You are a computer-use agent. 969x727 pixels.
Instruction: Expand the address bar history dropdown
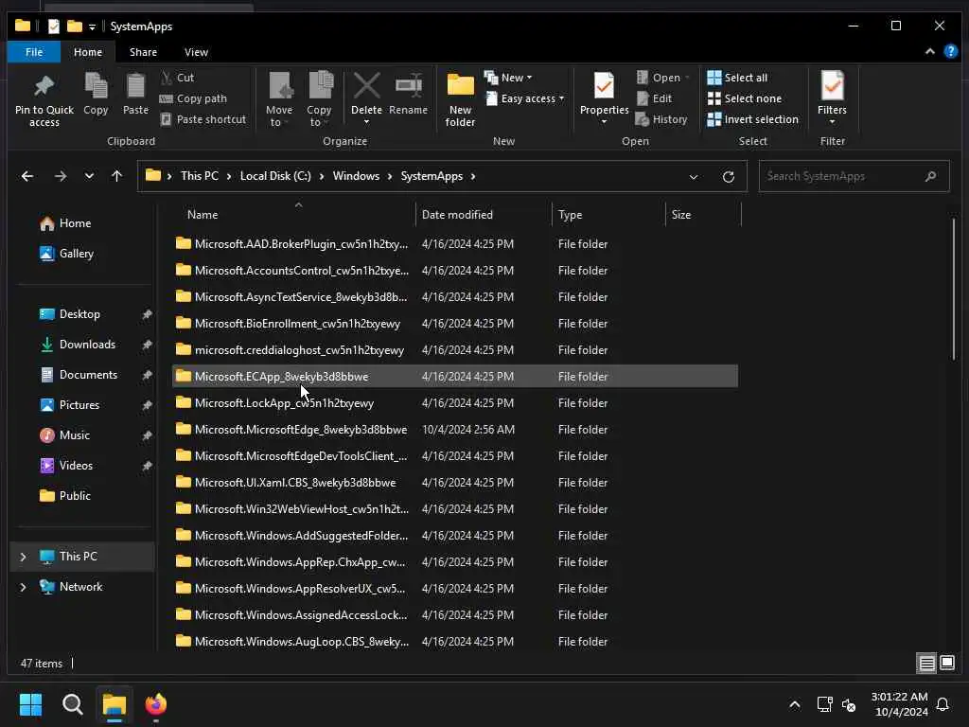point(694,177)
